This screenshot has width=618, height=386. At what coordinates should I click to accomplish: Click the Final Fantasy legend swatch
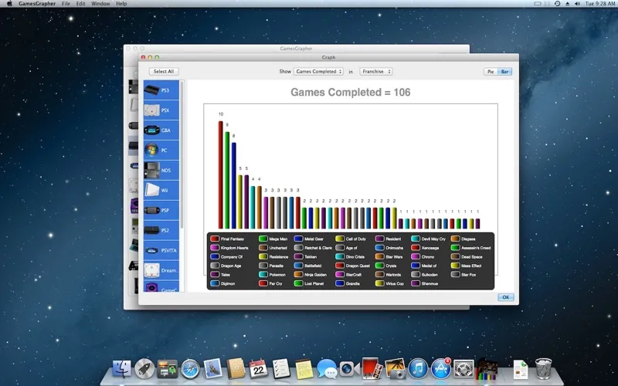tap(215, 239)
